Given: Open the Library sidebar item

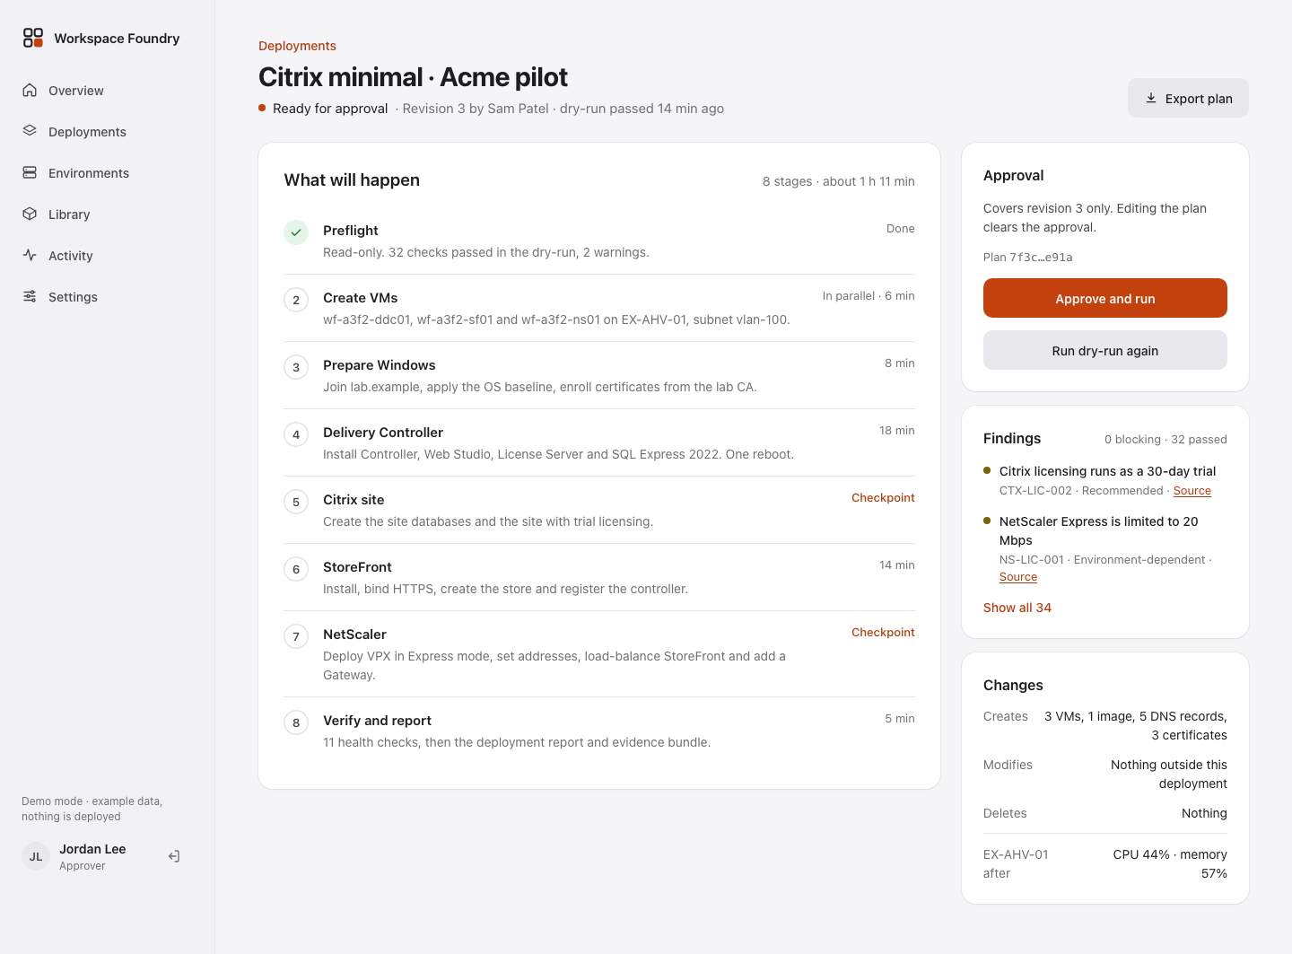Looking at the screenshot, I should click(x=108, y=214).
